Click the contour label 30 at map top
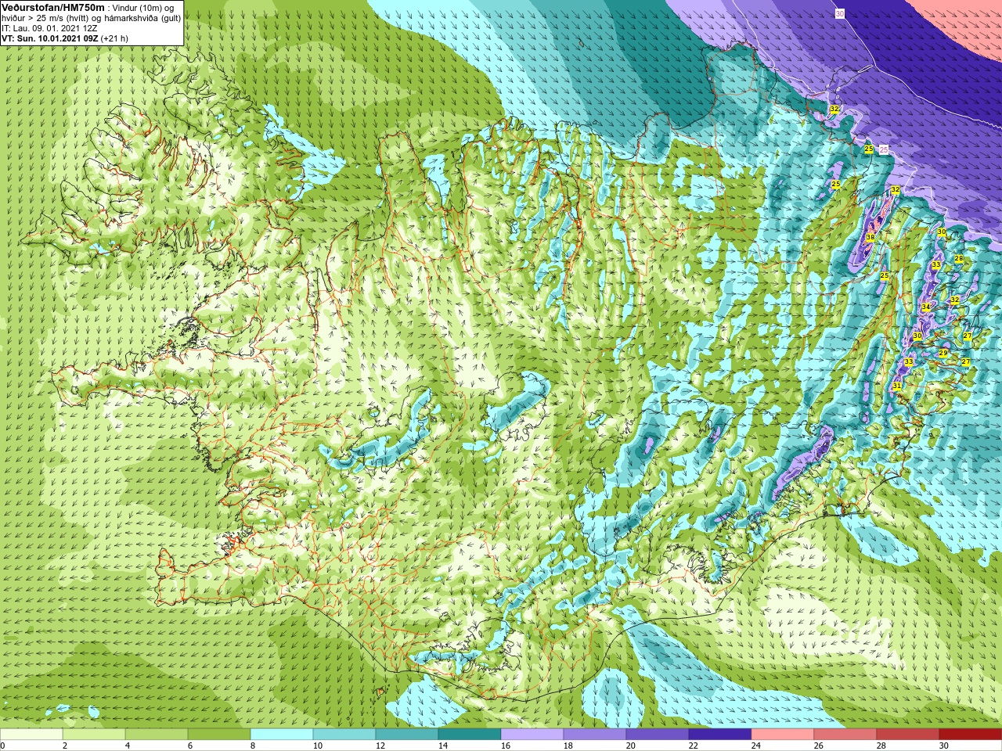 pyautogui.click(x=840, y=14)
